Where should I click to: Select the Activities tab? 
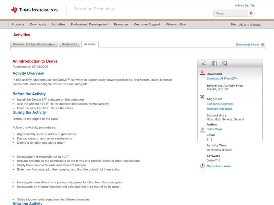click(x=90, y=44)
